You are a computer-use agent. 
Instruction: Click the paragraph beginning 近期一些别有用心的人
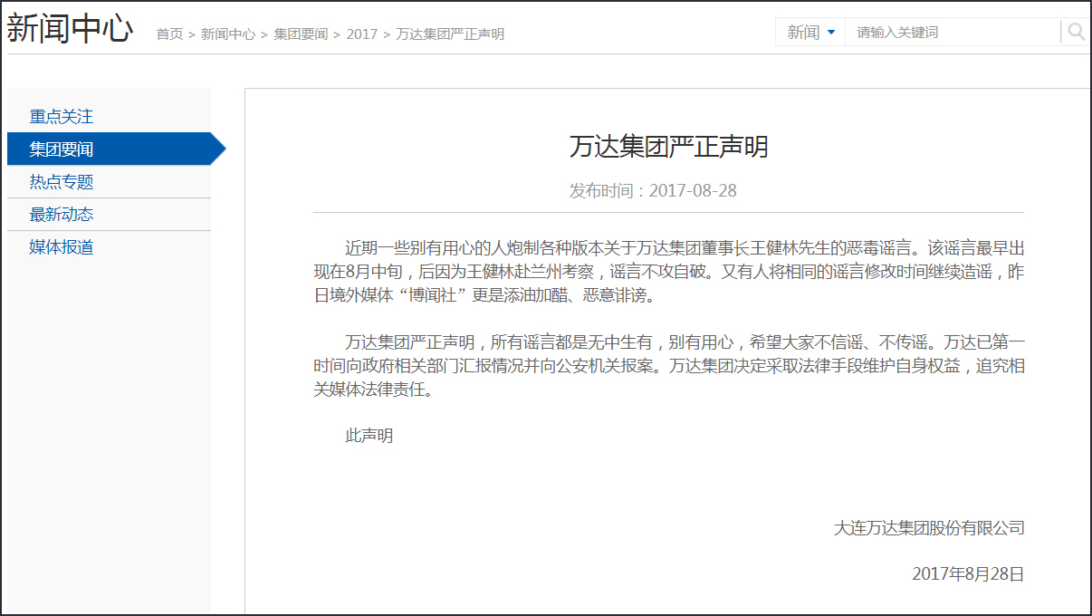point(668,272)
